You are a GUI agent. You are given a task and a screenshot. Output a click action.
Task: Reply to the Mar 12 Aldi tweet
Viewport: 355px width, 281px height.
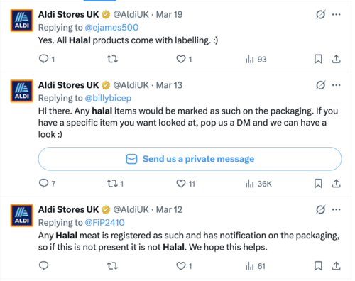[x=44, y=265]
